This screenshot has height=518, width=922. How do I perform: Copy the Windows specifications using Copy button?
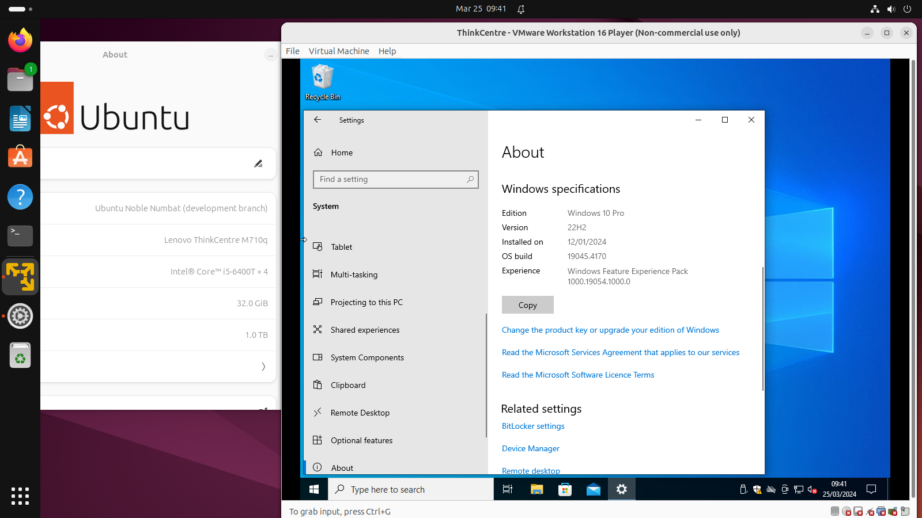click(527, 304)
